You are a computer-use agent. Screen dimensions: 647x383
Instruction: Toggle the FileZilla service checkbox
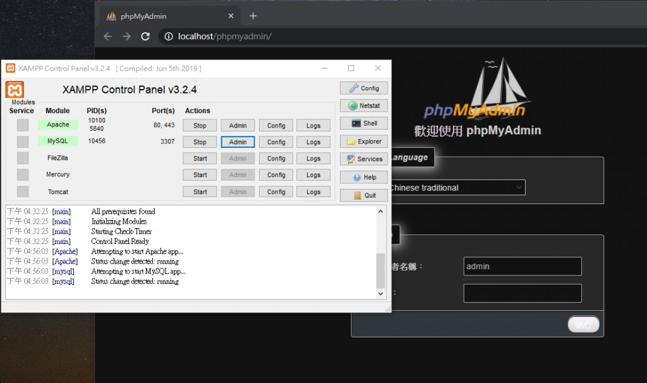23,158
